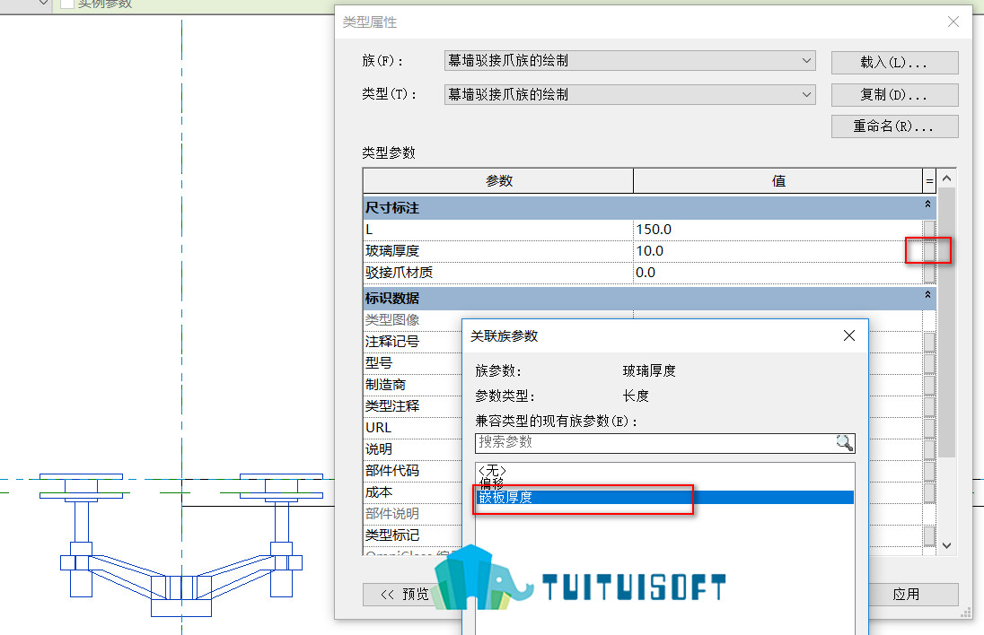The height and width of the screenshot is (635, 984).
Task: Select the 注释记号 parameter row
Action: tap(412, 342)
